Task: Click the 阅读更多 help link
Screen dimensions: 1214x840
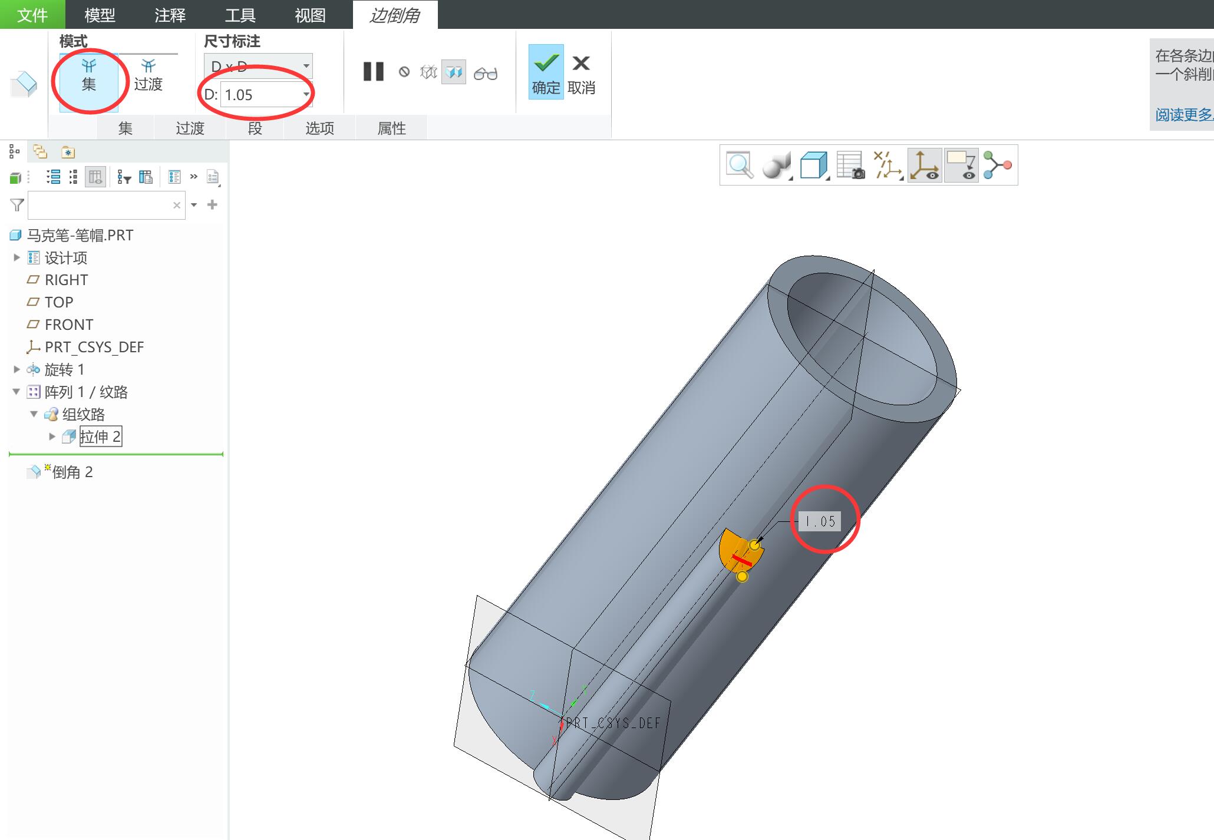Action: pyautogui.click(x=1183, y=114)
